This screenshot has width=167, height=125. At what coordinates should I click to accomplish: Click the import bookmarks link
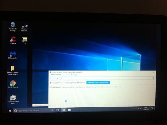click(x=114, y=87)
